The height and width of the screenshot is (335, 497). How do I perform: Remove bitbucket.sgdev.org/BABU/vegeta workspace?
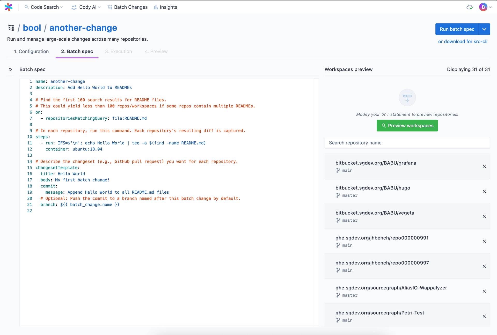(484, 216)
